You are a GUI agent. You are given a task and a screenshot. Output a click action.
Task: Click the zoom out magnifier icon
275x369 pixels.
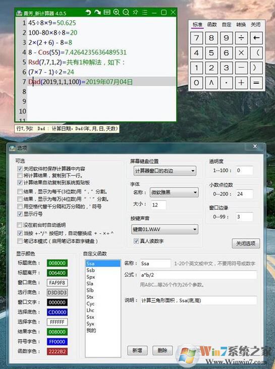tap(126, 12)
